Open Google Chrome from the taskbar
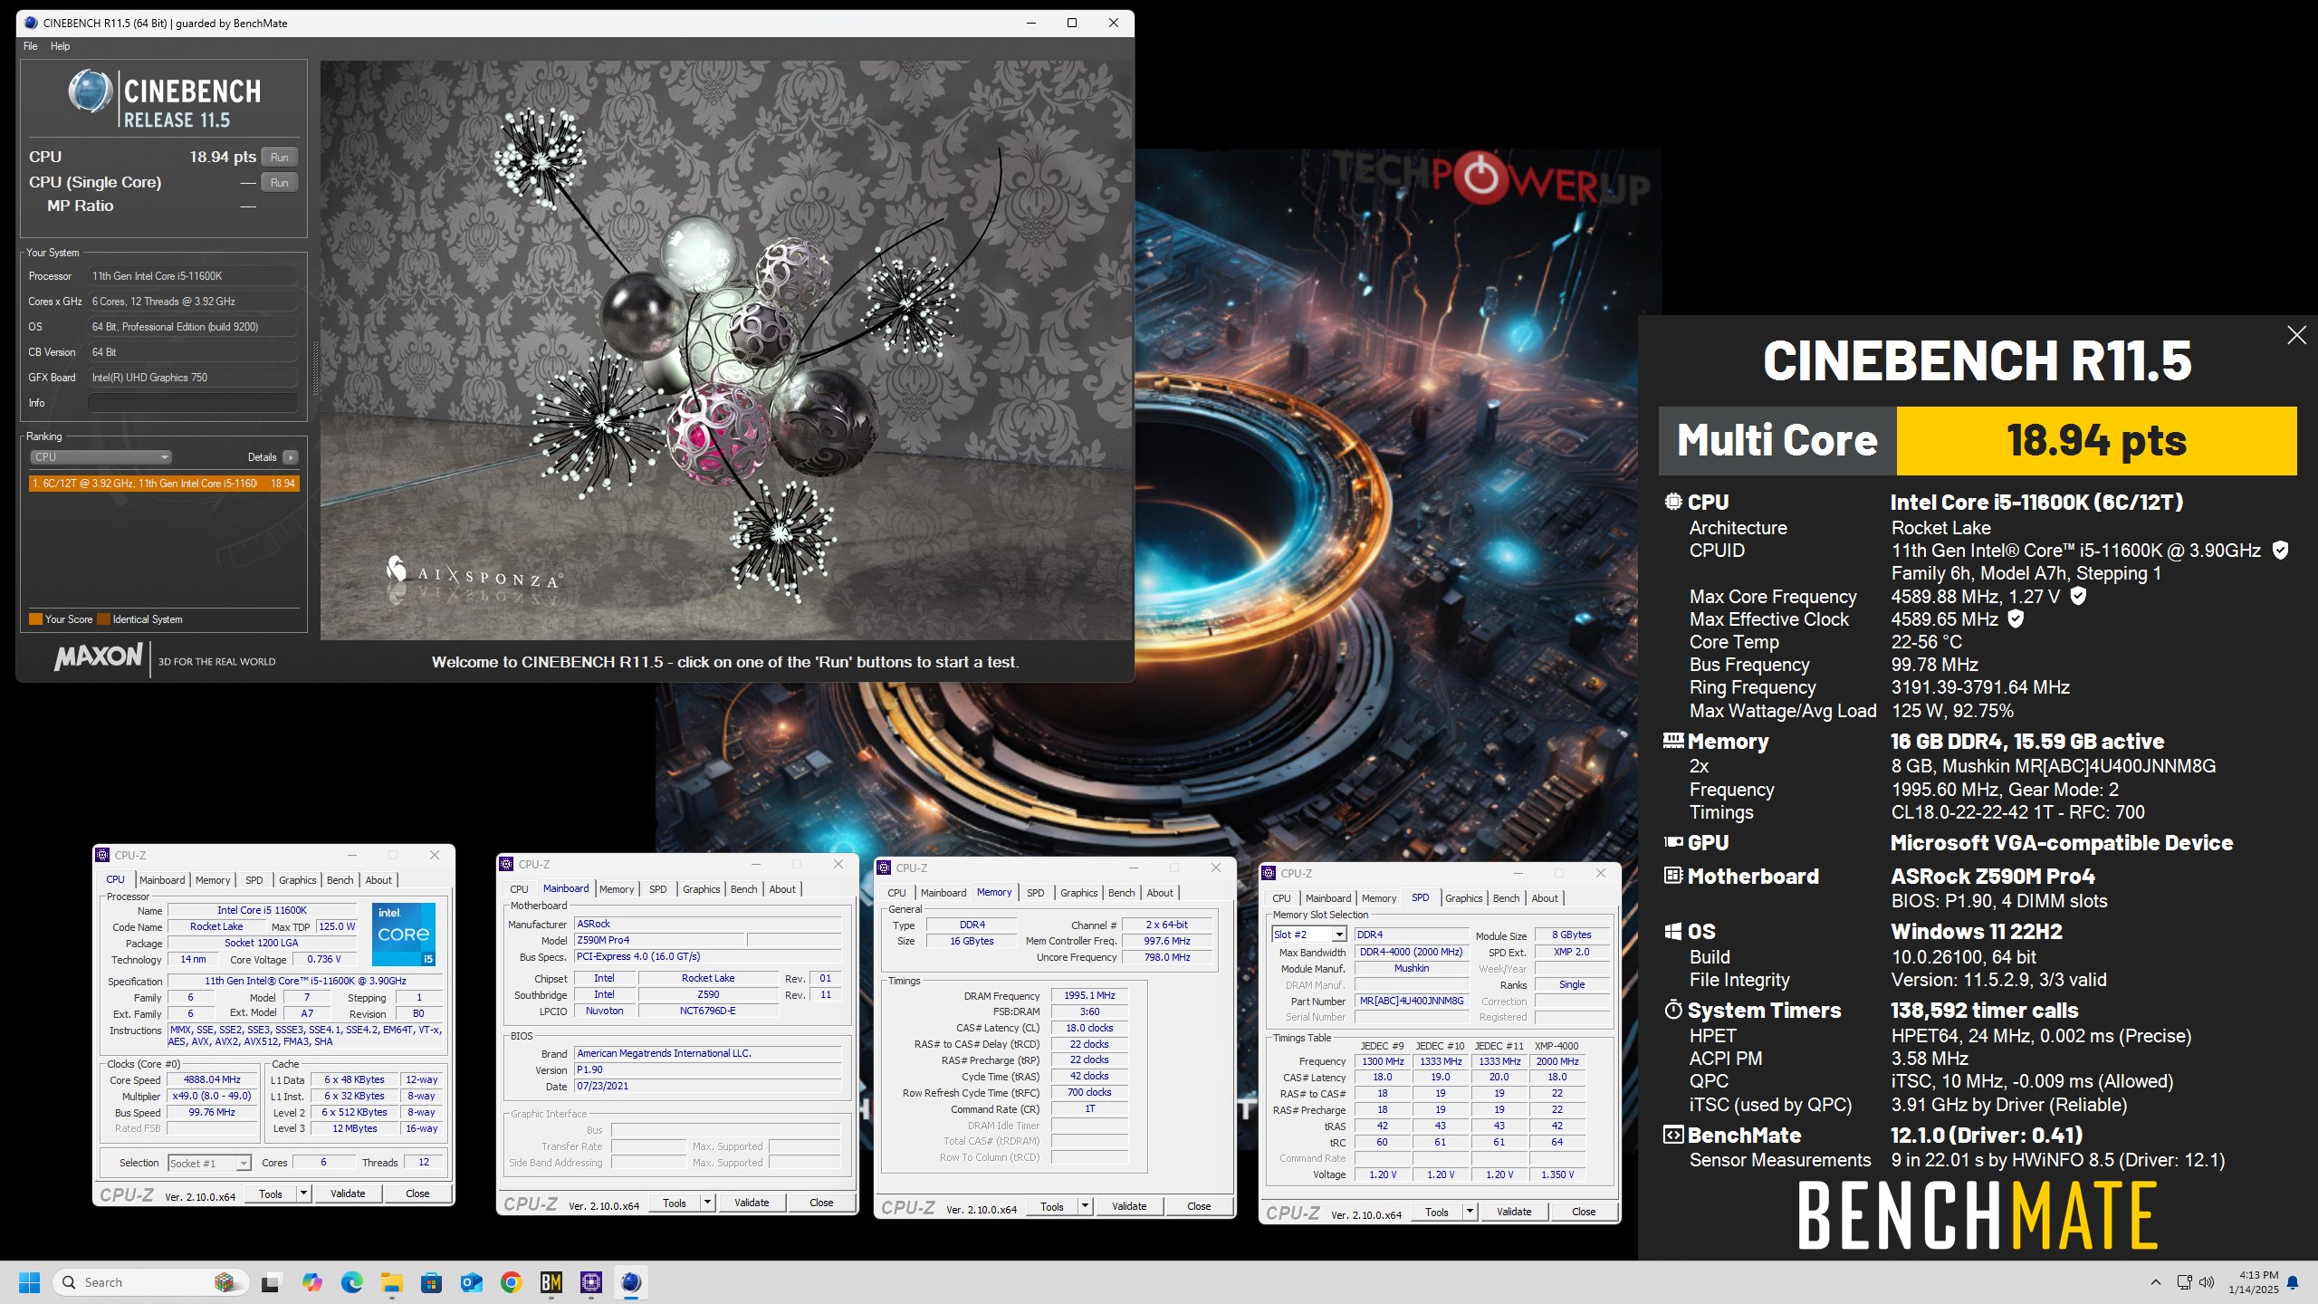2318x1304 pixels. 512,1282
